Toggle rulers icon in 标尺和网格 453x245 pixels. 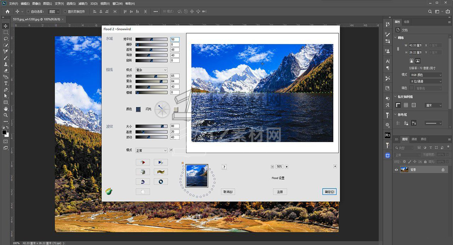(x=398, y=105)
